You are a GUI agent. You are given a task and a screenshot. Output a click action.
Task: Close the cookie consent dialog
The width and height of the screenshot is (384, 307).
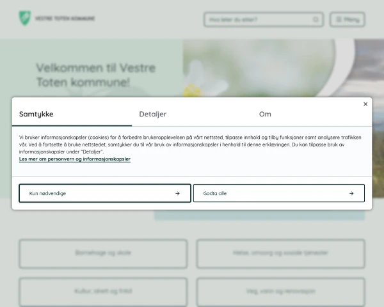coord(365,104)
